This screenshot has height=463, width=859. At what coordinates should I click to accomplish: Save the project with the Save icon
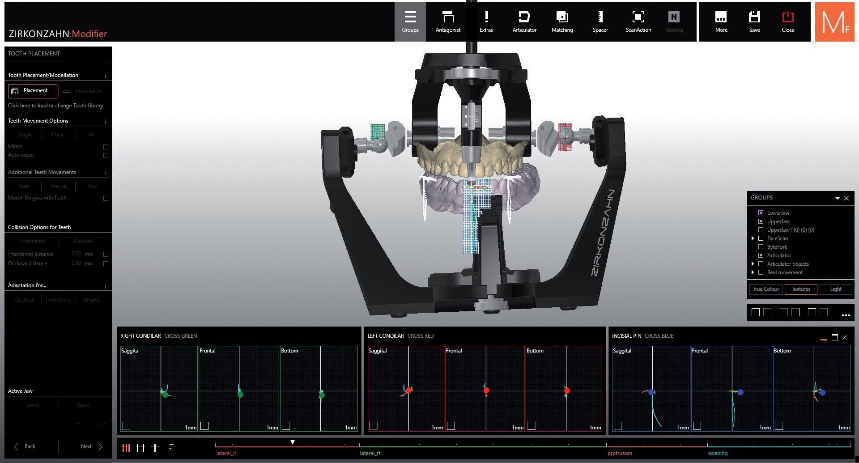pyautogui.click(x=754, y=22)
